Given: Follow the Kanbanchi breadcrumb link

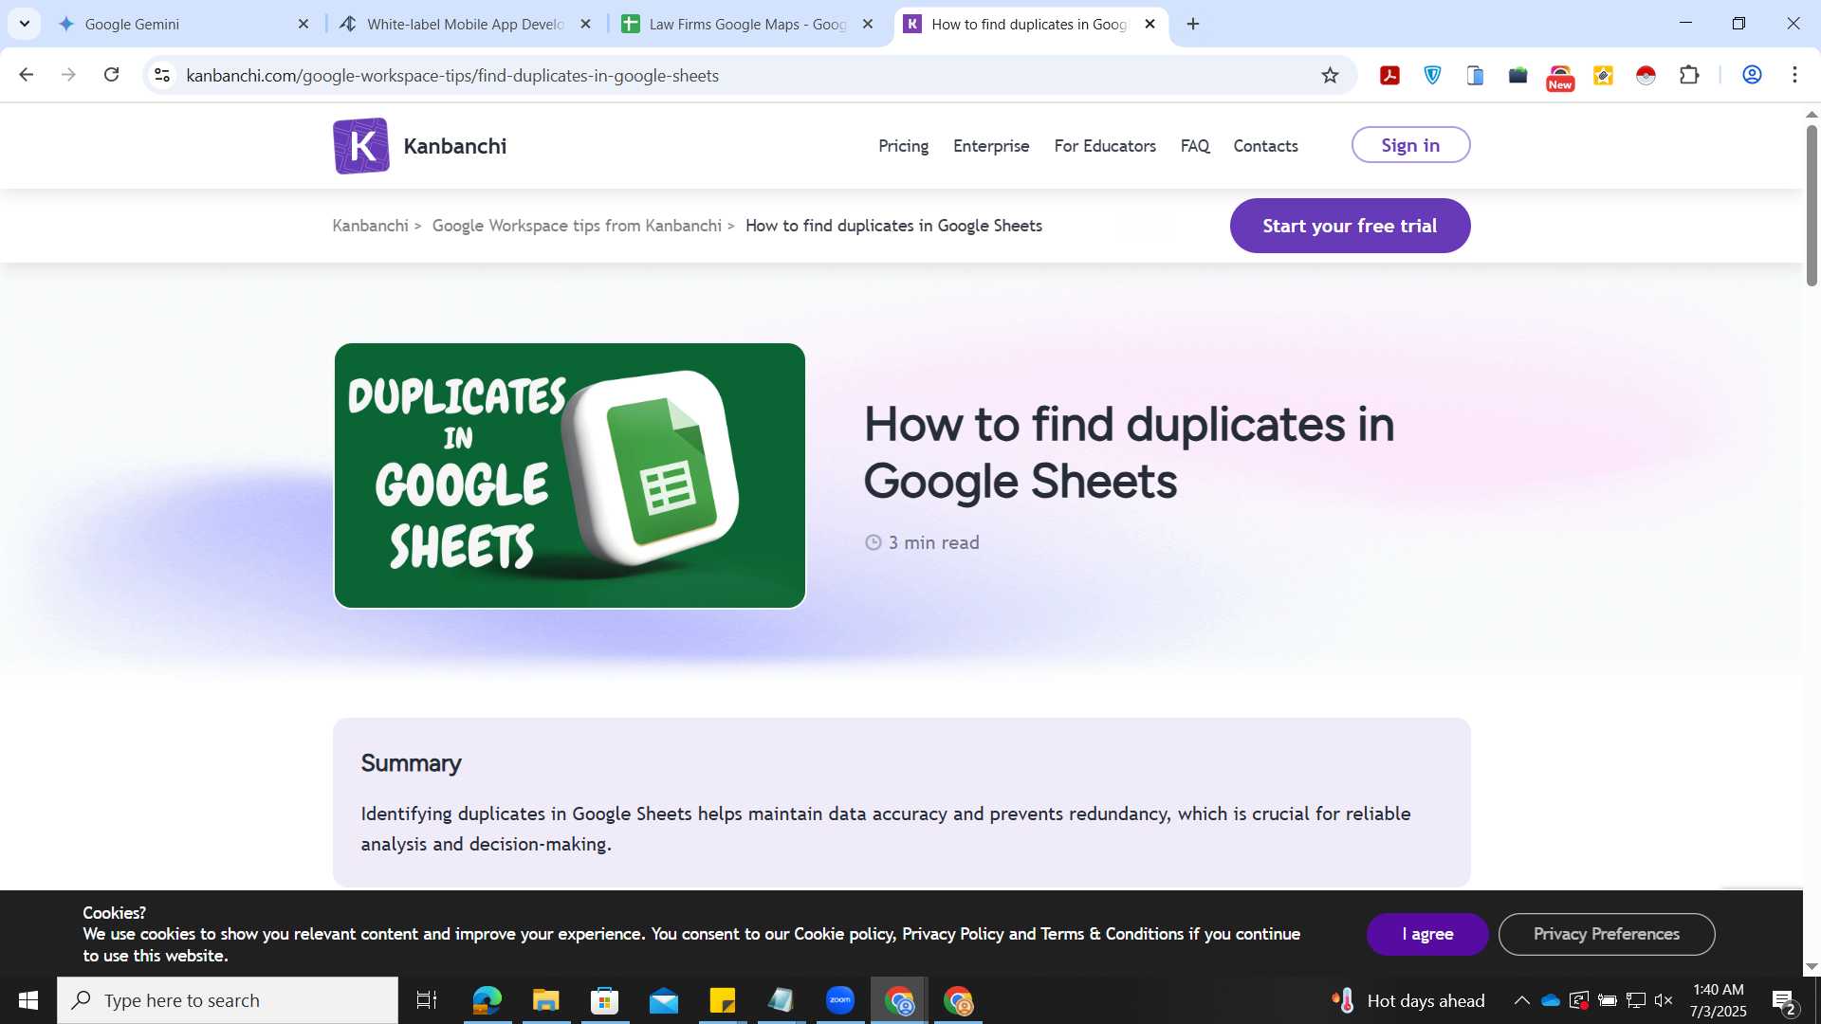Looking at the screenshot, I should [370, 226].
